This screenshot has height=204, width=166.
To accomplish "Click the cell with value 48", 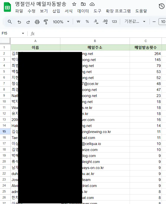I will coord(146,83).
